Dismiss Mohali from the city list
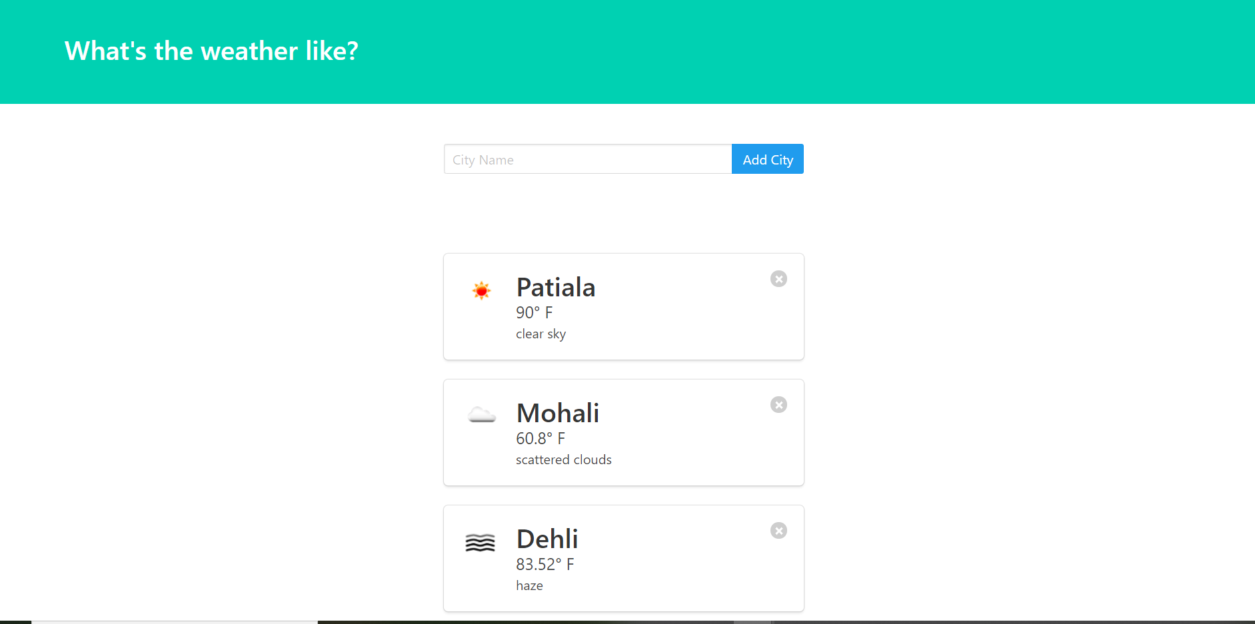This screenshot has width=1255, height=624. tap(778, 404)
